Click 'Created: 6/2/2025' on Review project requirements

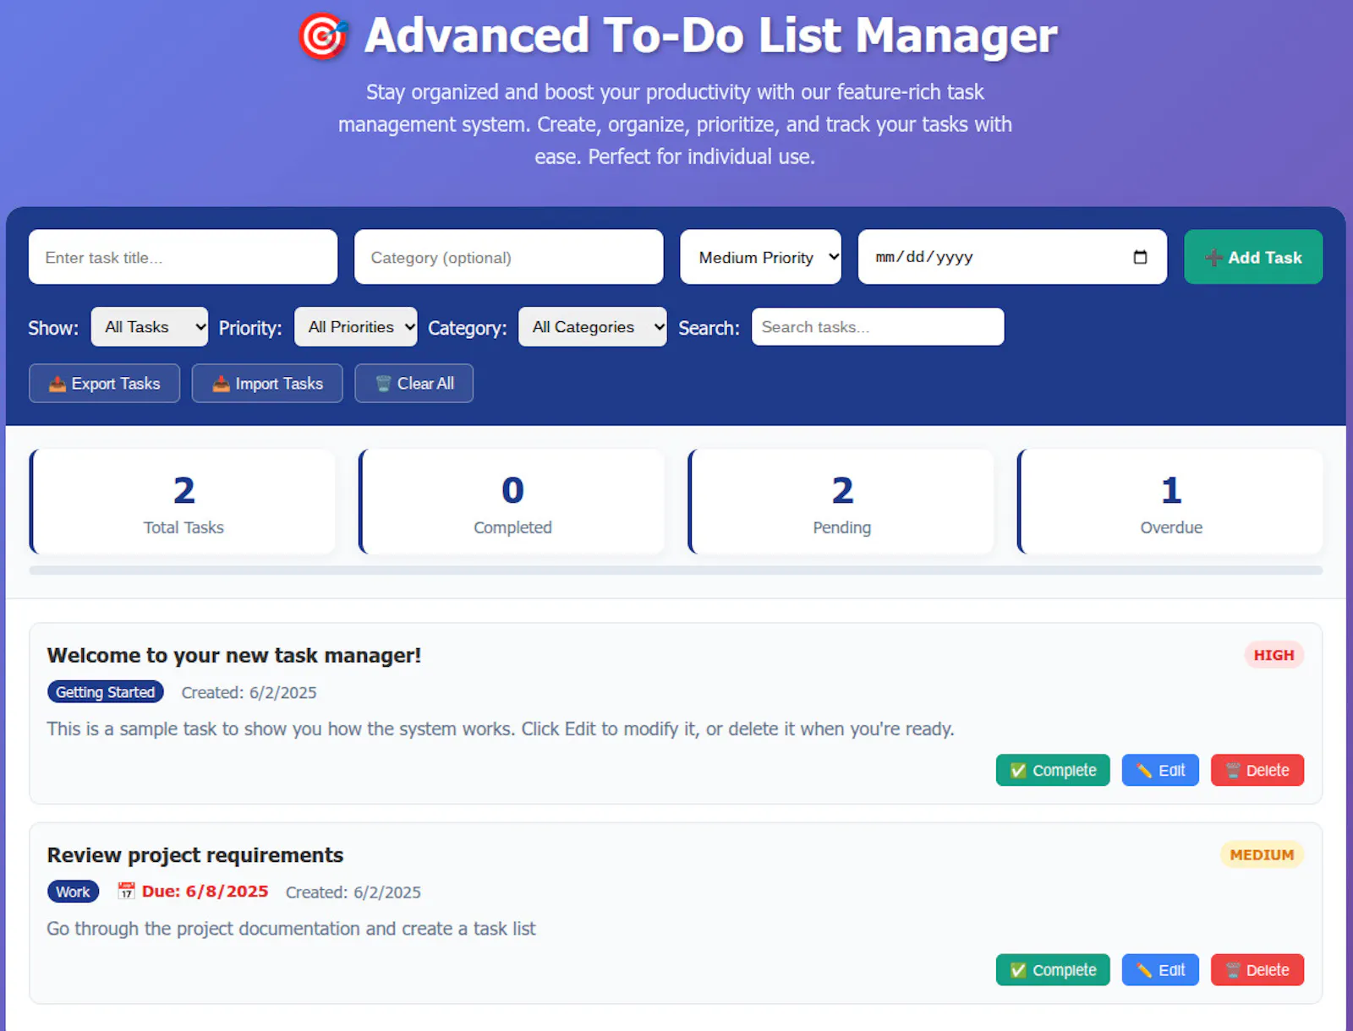coord(353,892)
